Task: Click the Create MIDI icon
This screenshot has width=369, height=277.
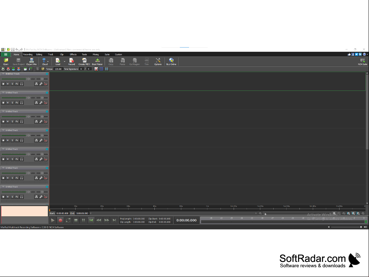Action: pyautogui.click(x=84, y=62)
